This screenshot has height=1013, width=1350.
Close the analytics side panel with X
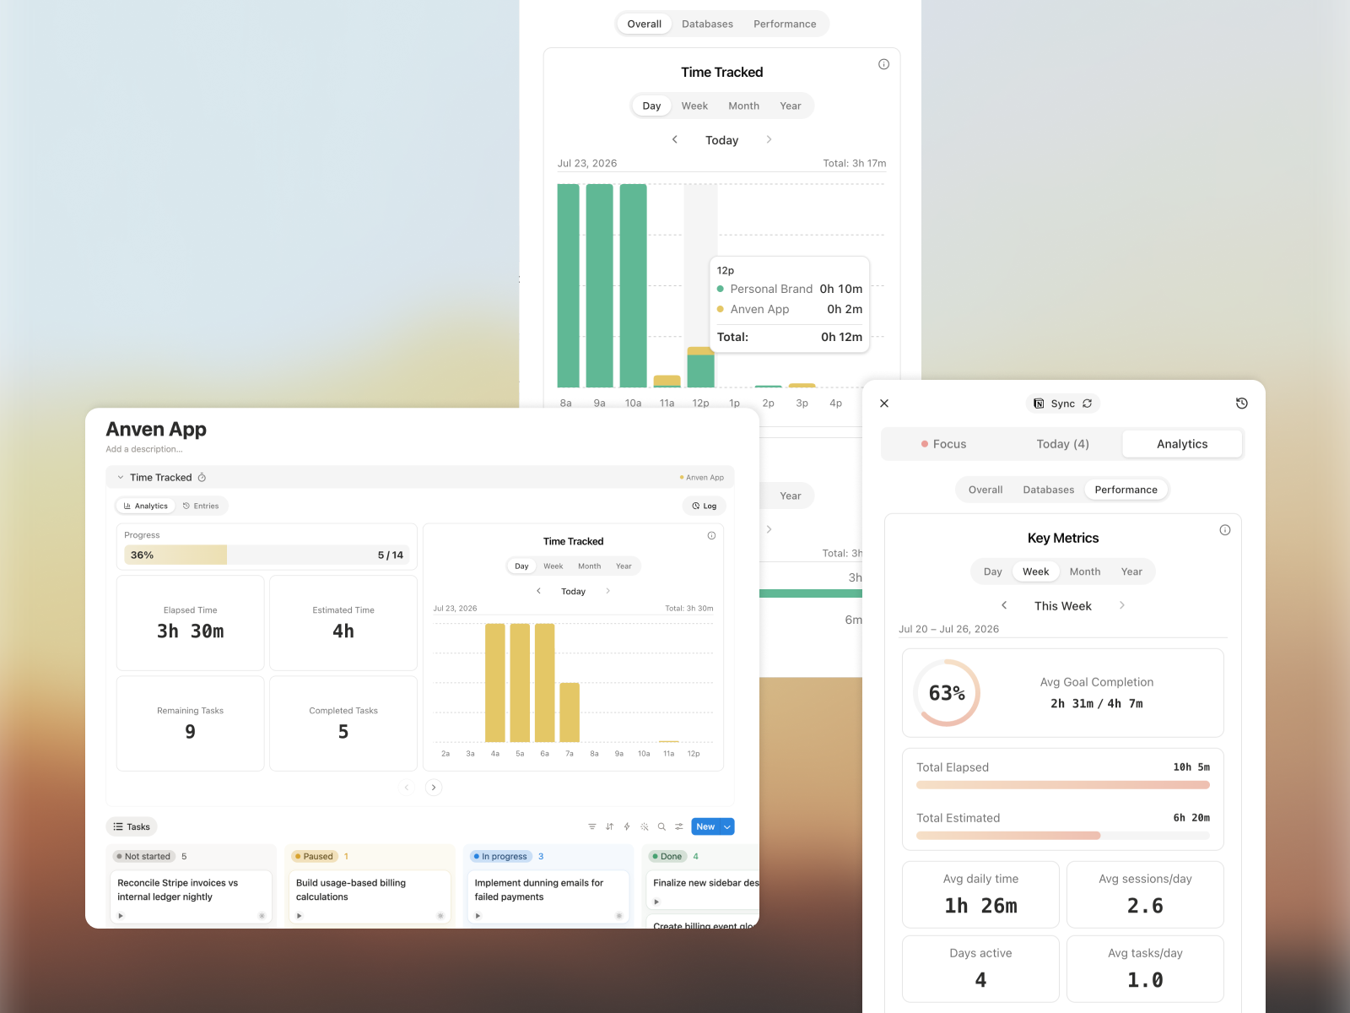(884, 404)
